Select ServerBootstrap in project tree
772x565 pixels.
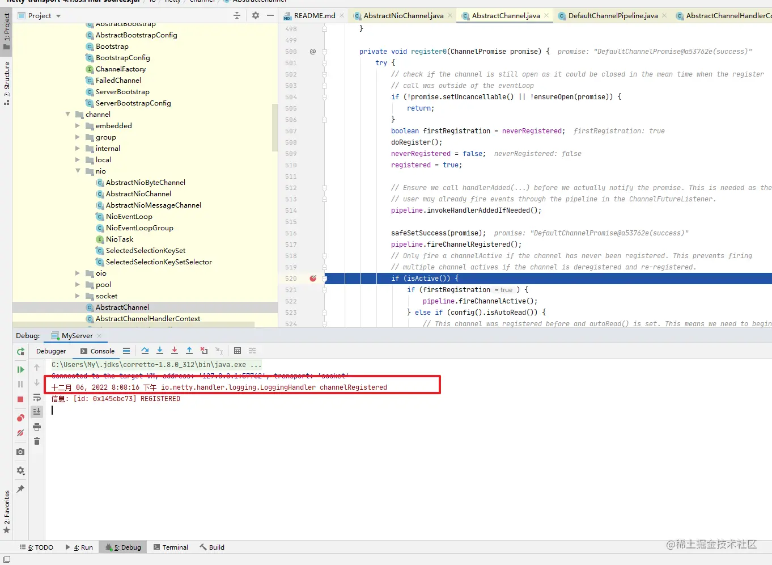tap(122, 92)
